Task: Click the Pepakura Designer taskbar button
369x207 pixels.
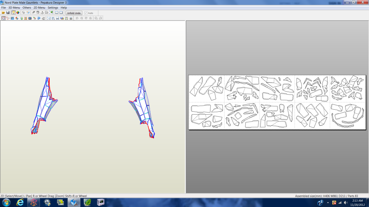Action: 74,202
